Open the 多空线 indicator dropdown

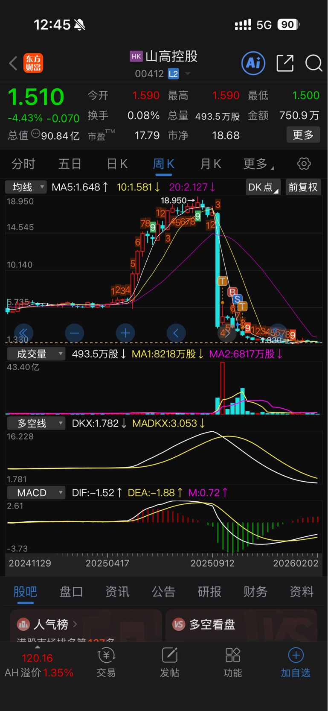coord(36,423)
